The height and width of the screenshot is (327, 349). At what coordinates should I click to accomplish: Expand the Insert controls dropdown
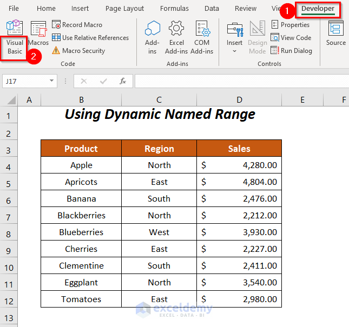point(235,51)
